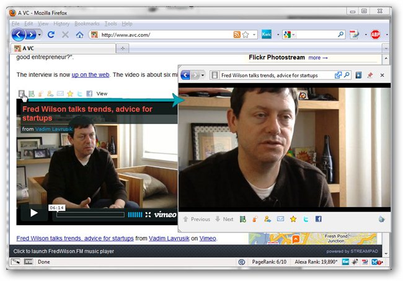Screen dimensions: 403x281
Task: Expand the list-all-tabs dropdown arrow
Action: [386, 48]
